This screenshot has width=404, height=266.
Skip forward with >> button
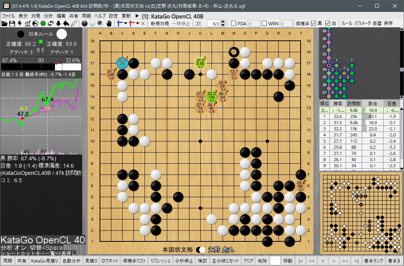[345, 261]
